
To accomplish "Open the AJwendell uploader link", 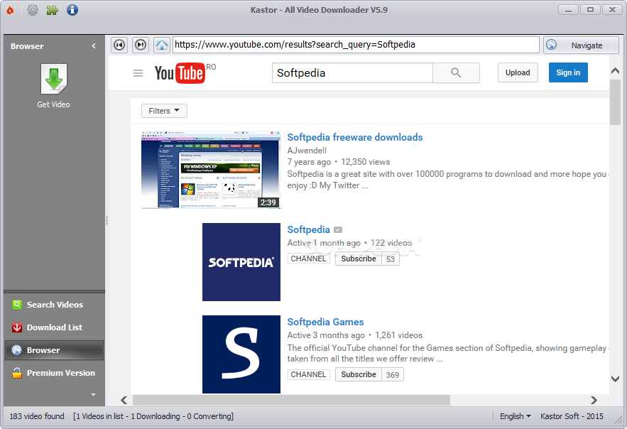I will (307, 151).
